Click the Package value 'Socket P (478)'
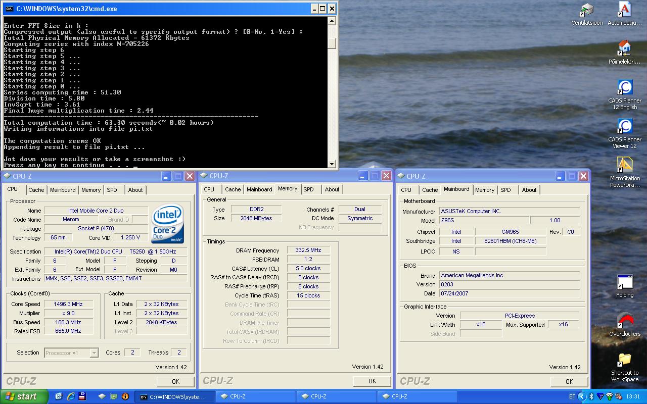The width and height of the screenshot is (647, 404). [x=96, y=229]
